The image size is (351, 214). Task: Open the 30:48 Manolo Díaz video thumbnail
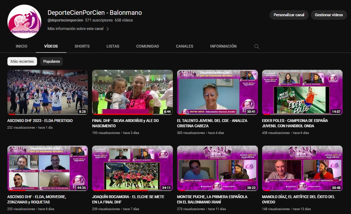(302, 169)
